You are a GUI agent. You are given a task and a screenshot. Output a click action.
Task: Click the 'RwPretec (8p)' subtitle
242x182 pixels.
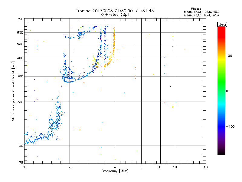(x=115, y=15)
